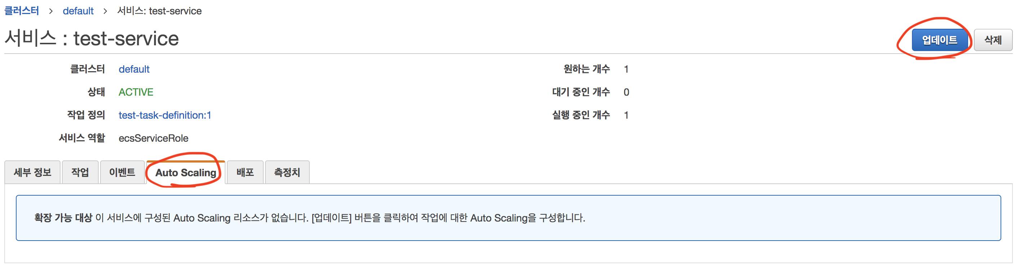Open the default cluster link beside 클러스터

(x=134, y=69)
